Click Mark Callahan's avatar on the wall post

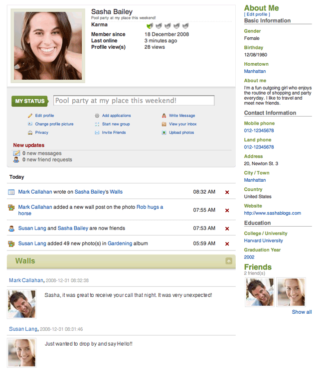[x=21, y=304]
